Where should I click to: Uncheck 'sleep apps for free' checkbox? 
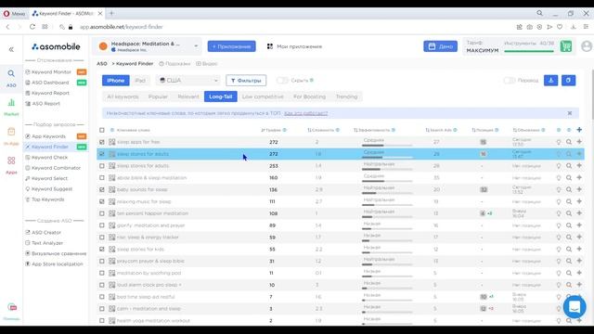pos(102,142)
